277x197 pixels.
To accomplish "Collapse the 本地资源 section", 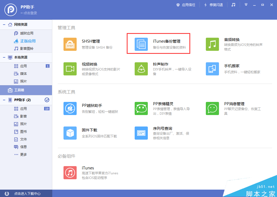I will pyautogui.click(x=4, y=57).
